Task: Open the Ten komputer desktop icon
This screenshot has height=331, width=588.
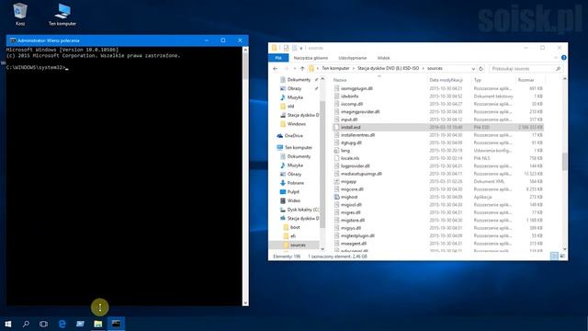Action: coord(62,15)
